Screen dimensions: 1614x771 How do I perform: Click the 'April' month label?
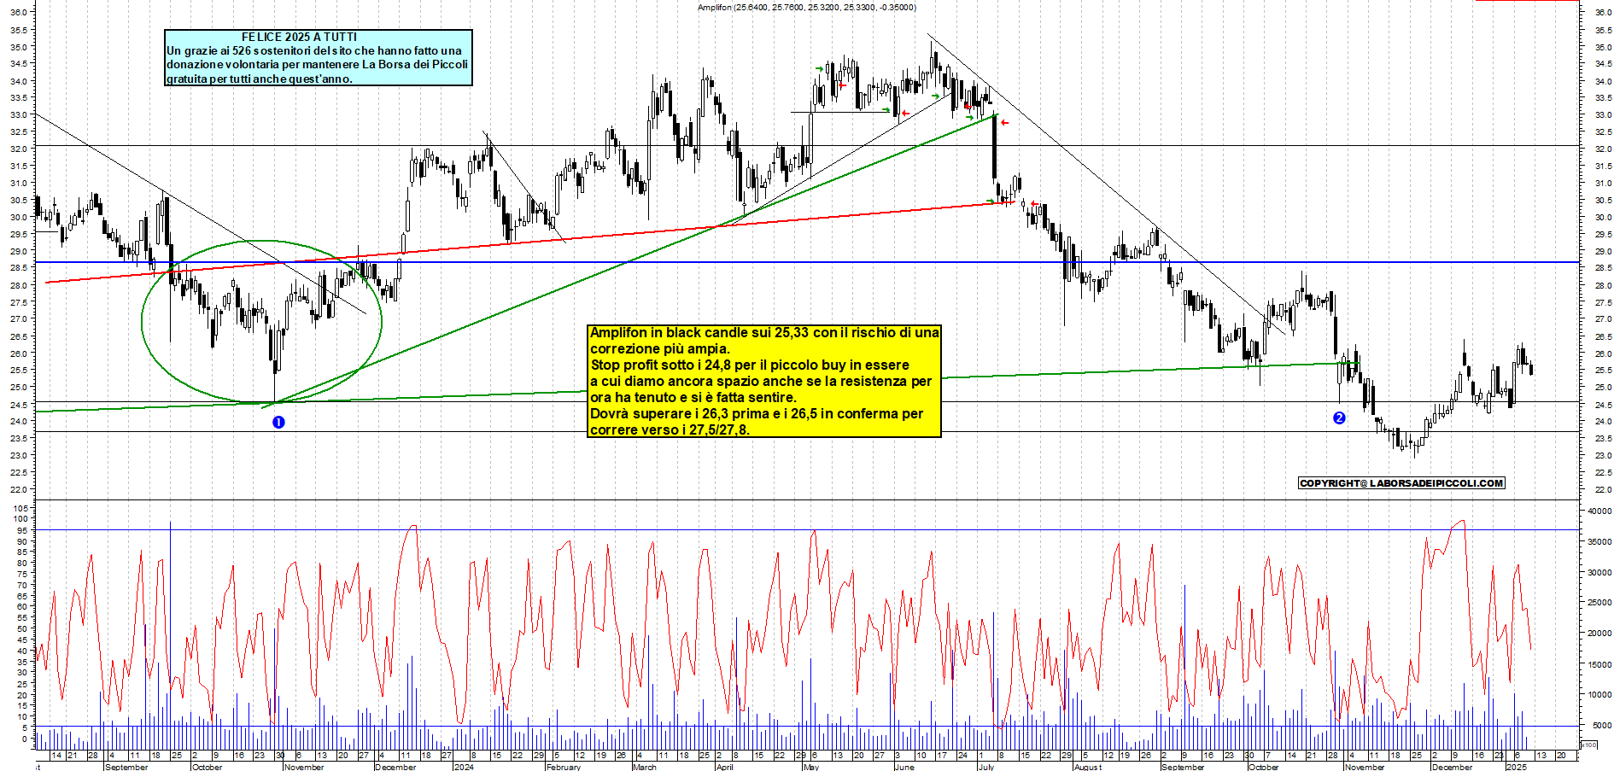725,767
